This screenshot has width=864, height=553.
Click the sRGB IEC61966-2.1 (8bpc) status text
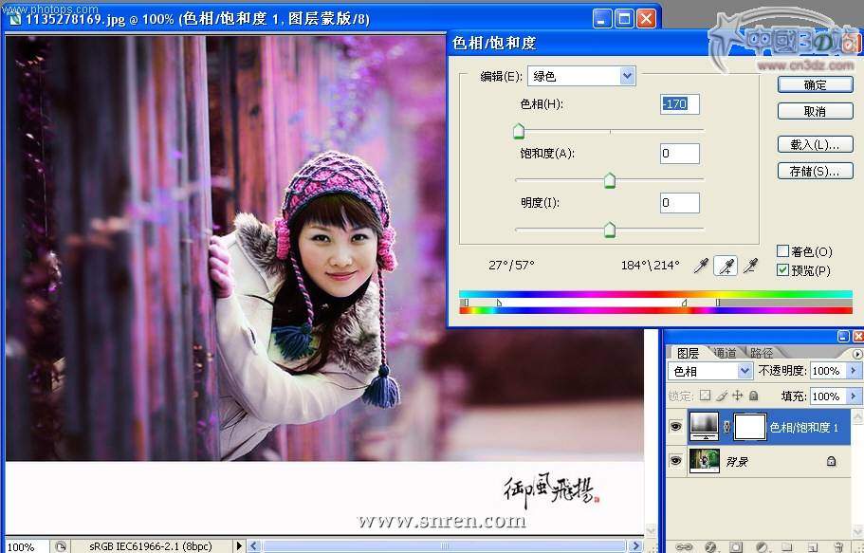(x=150, y=546)
